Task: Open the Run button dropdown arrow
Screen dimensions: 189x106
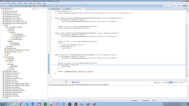Action: pos(28,6)
